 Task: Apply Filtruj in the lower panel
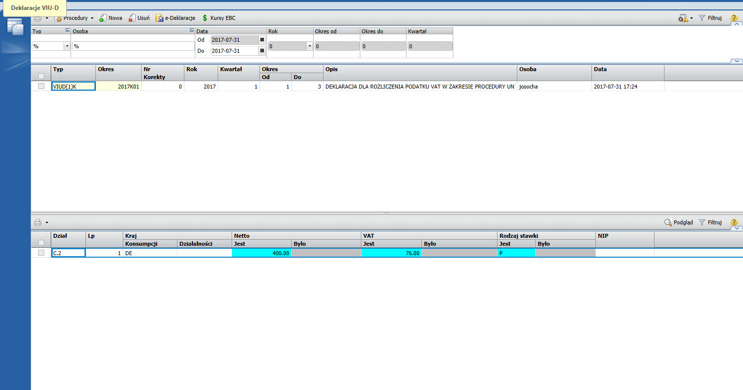[x=710, y=222]
